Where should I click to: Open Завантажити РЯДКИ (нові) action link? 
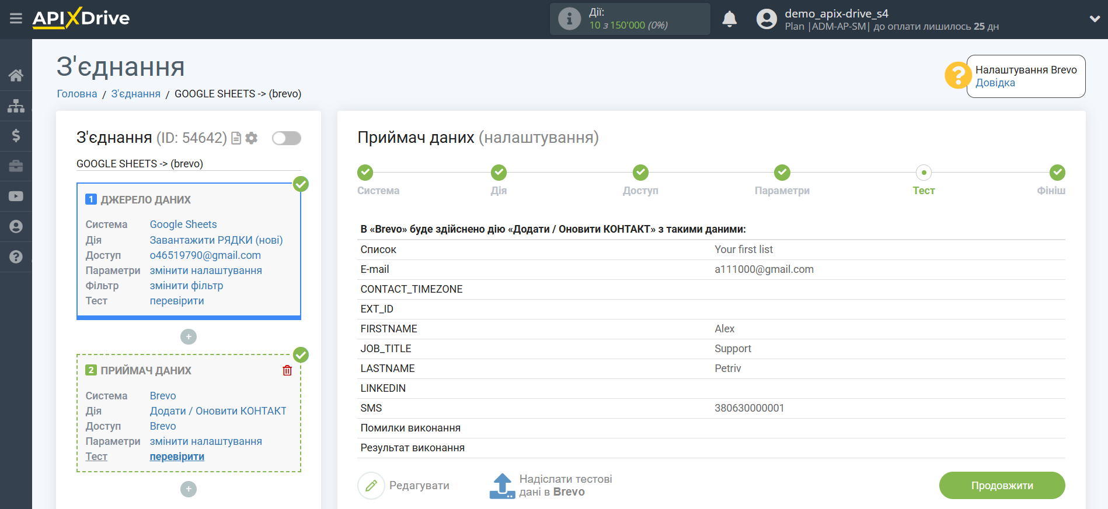[216, 240]
